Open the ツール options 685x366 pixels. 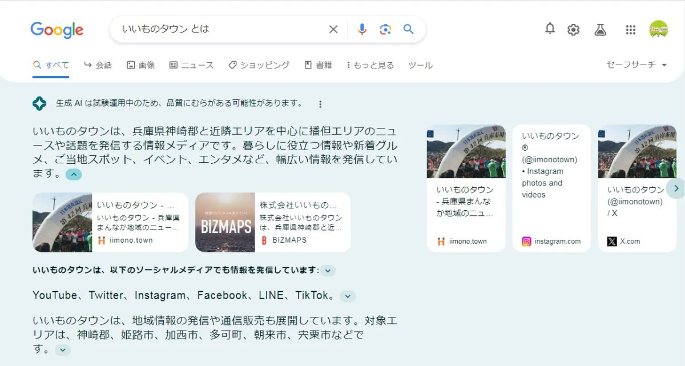point(420,65)
